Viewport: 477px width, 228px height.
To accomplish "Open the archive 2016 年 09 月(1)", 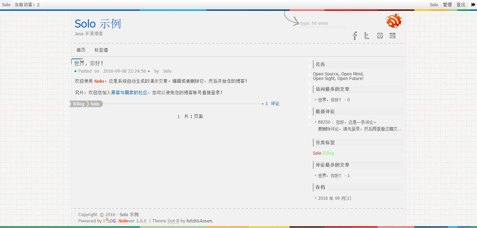I will pos(335,198).
